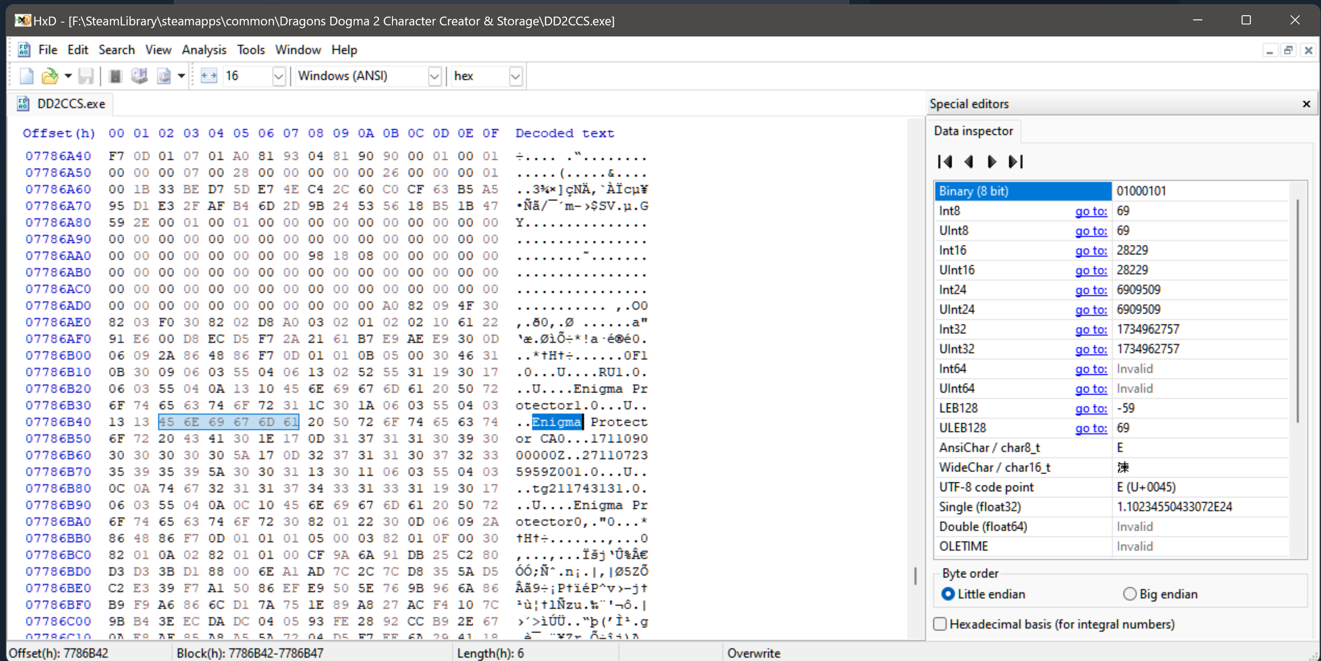
Task: Click the Int16 'go to:' link
Action: point(1091,251)
